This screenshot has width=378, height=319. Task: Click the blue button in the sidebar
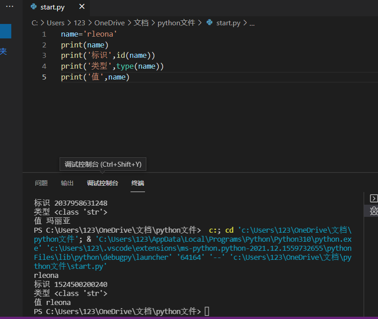[5, 31]
